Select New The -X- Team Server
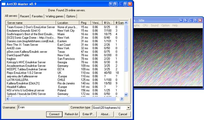This screenshot has height=120, width=204. pyautogui.click(x=65, y=45)
